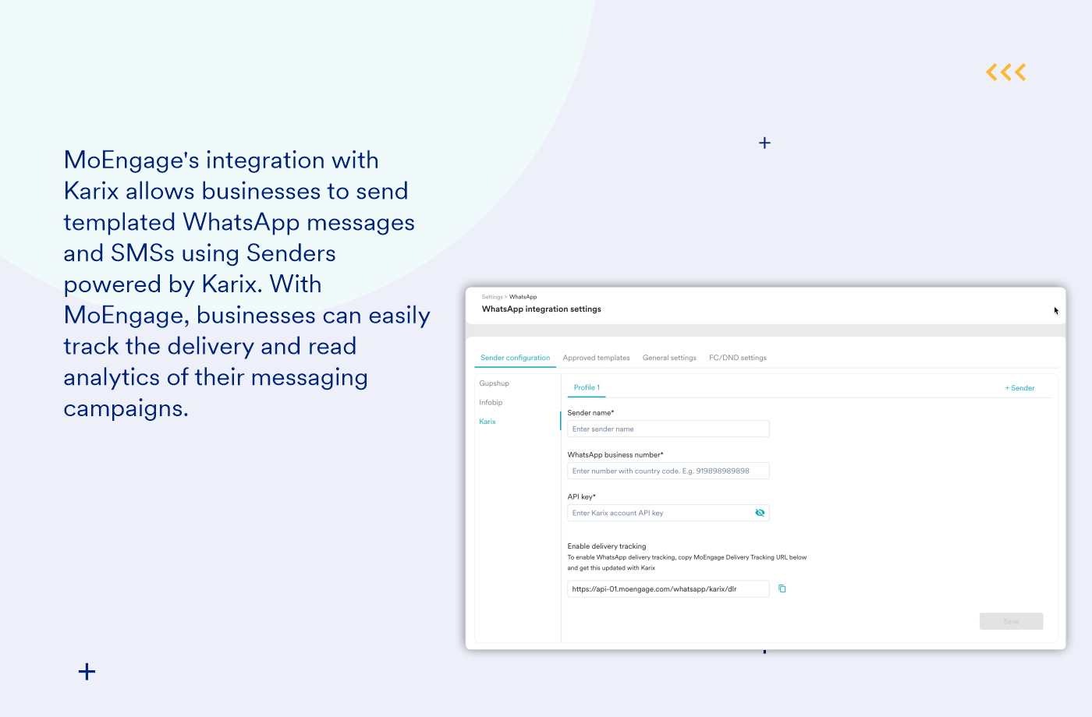Add a new sender with + Sender

point(1019,388)
